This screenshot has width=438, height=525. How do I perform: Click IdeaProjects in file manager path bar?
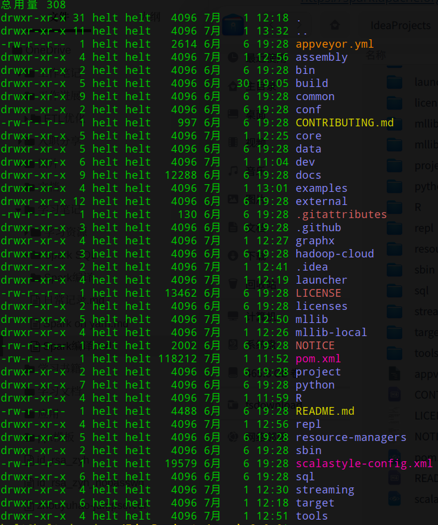[x=400, y=26]
